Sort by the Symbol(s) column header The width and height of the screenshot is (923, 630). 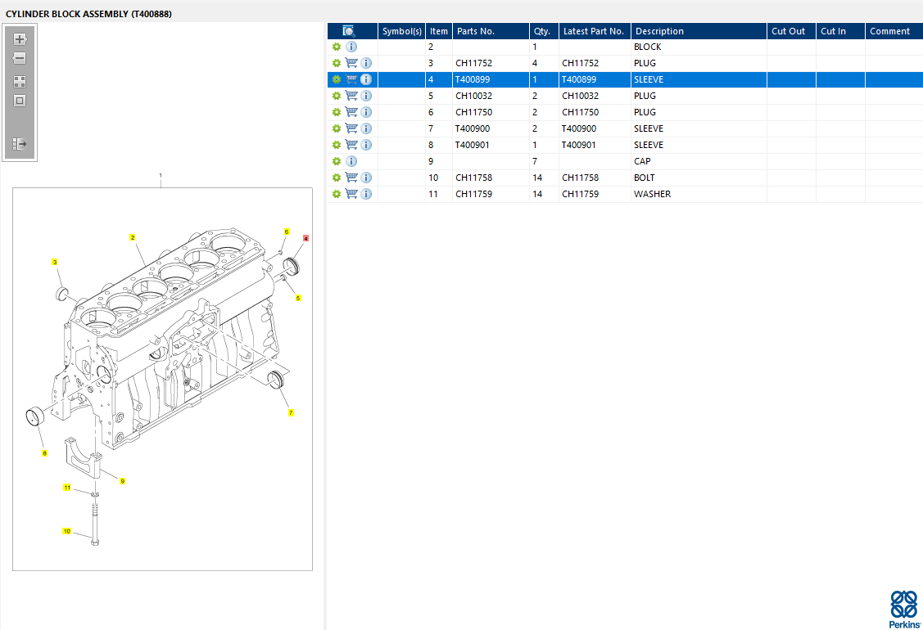[402, 31]
